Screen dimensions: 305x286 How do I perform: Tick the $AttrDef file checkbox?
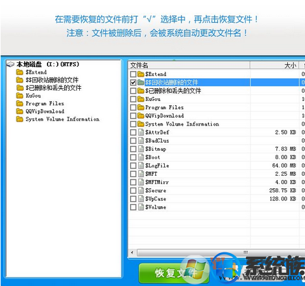click(133, 133)
